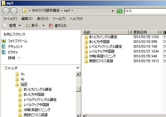Click folder icon of レベルアップハングル講座 in file list
This screenshot has width=166, height=117.
(x=86, y=46)
